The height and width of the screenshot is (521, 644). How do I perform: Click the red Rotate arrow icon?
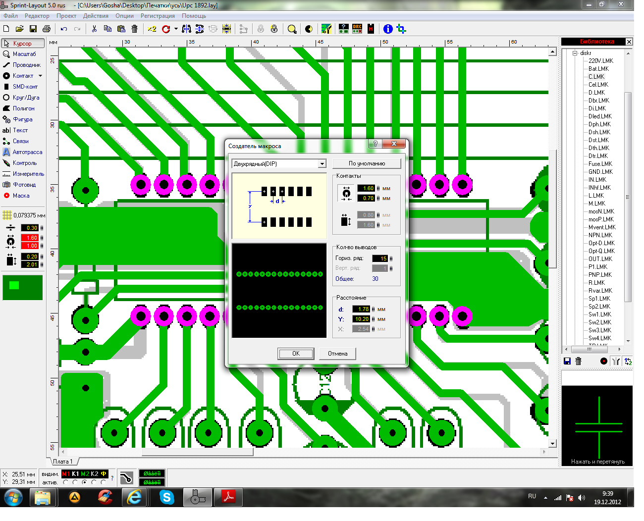pyautogui.click(x=166, y=29)
